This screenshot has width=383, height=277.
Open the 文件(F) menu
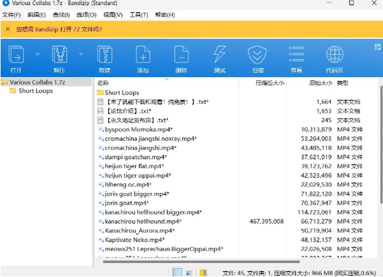(11, 15)
